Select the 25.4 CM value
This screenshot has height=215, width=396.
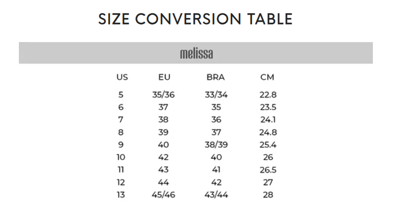tap(268, 145)
